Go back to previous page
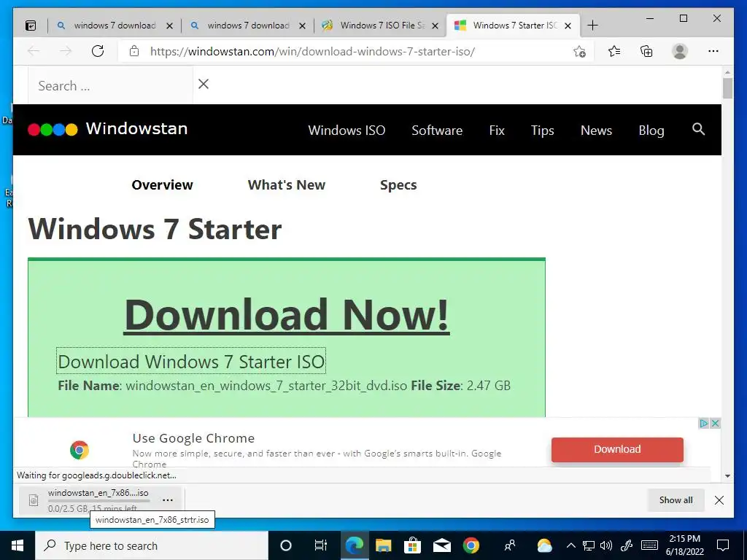747x560 pixels. point(34,52)
